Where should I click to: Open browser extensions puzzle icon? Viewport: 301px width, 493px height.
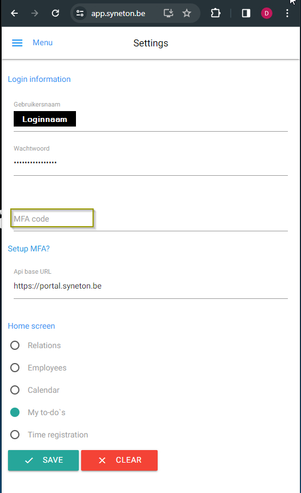(x=215, y=13)
